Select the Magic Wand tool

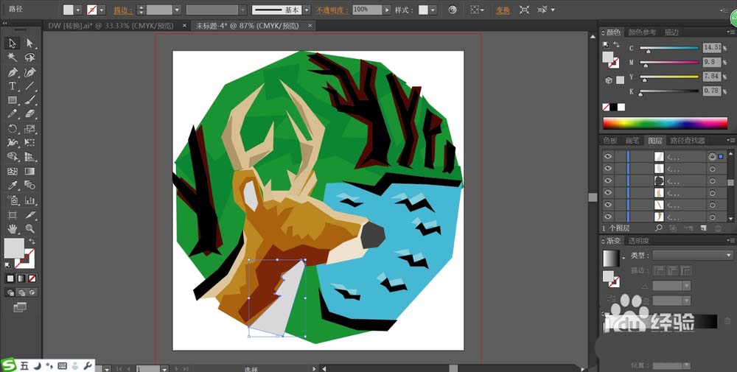[x=13, y=57]
